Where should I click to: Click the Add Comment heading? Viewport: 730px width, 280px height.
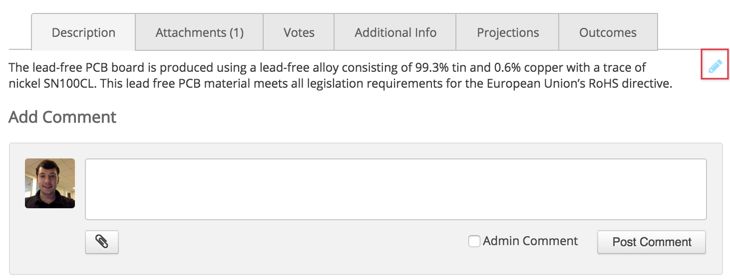coord(62,117)
